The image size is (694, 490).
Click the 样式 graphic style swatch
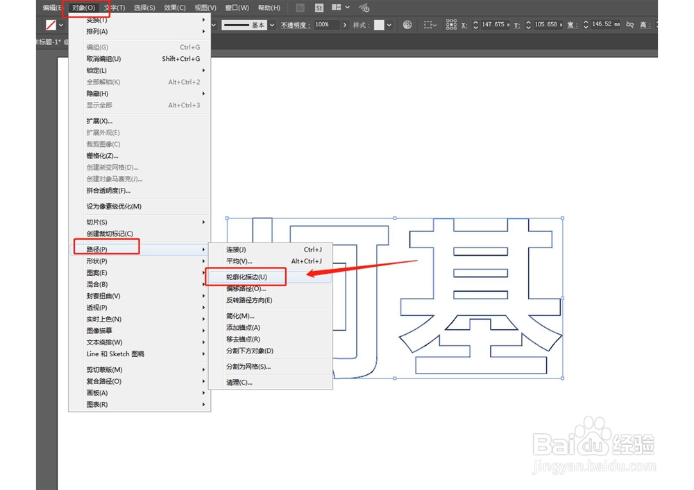(x=379, y=25)
